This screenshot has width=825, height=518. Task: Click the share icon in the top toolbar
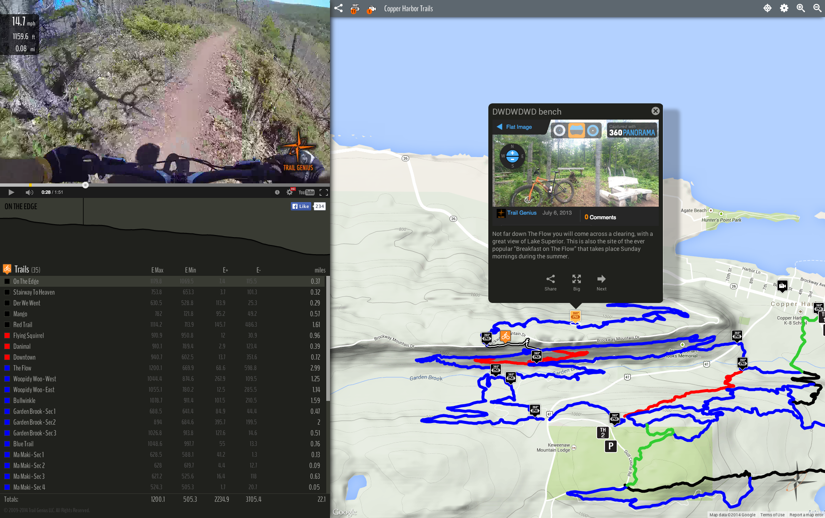[x=338, y=8]
